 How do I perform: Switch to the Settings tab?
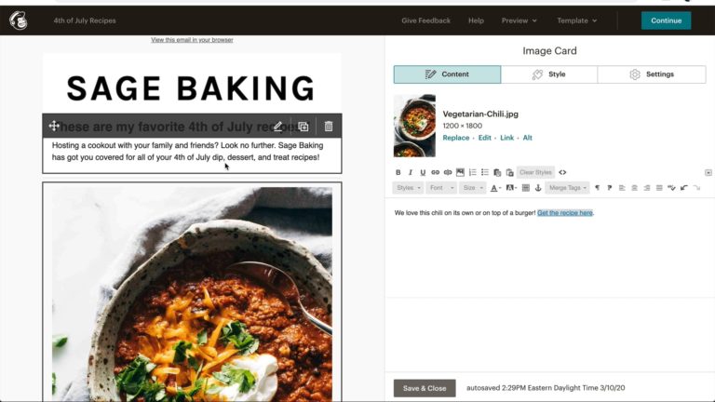click(x=652, y=74)
